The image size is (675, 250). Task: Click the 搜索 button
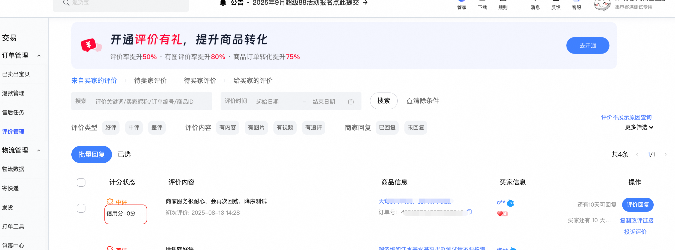(384, 101)
